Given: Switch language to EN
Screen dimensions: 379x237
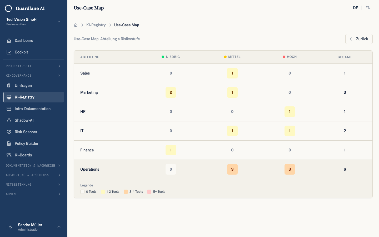Looking at the screenshot, I should [x=368, y=8].
